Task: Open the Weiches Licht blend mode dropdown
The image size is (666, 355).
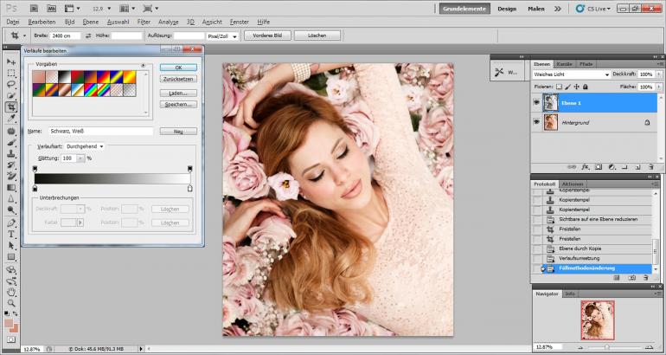Action: click(571, 74)
